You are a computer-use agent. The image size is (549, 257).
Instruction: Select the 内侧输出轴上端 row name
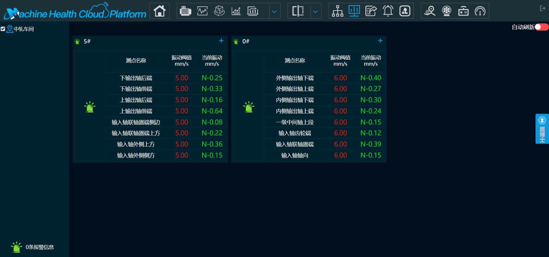295,111
